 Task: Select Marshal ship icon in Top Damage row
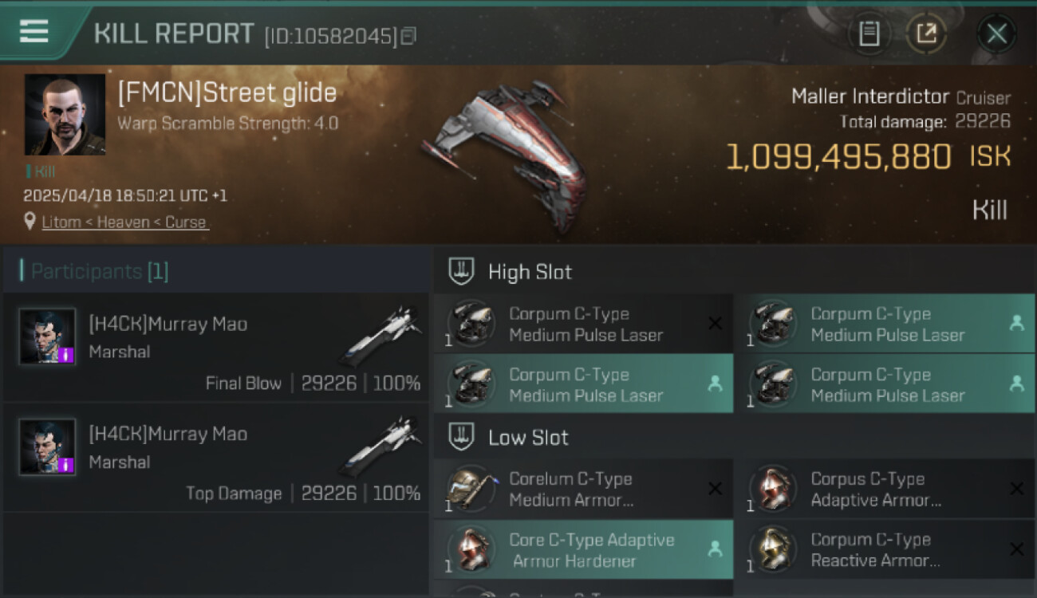(x=381, y=445)
